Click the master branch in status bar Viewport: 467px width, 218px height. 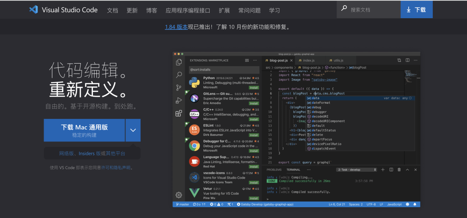[182, 204]
